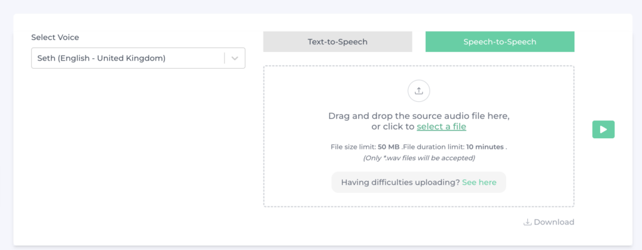Expand the voice list using the chevron arrow
Screen dimensions: 642x250
pyautogui.click(x=234, y=58)
